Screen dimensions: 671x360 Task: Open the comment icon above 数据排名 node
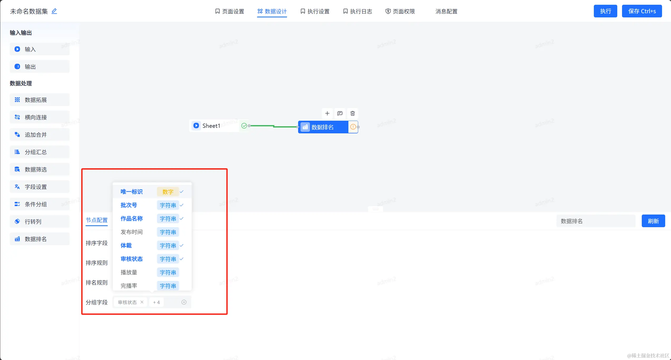340,113
